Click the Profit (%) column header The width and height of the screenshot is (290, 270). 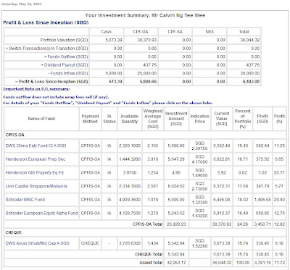[279, 119]
